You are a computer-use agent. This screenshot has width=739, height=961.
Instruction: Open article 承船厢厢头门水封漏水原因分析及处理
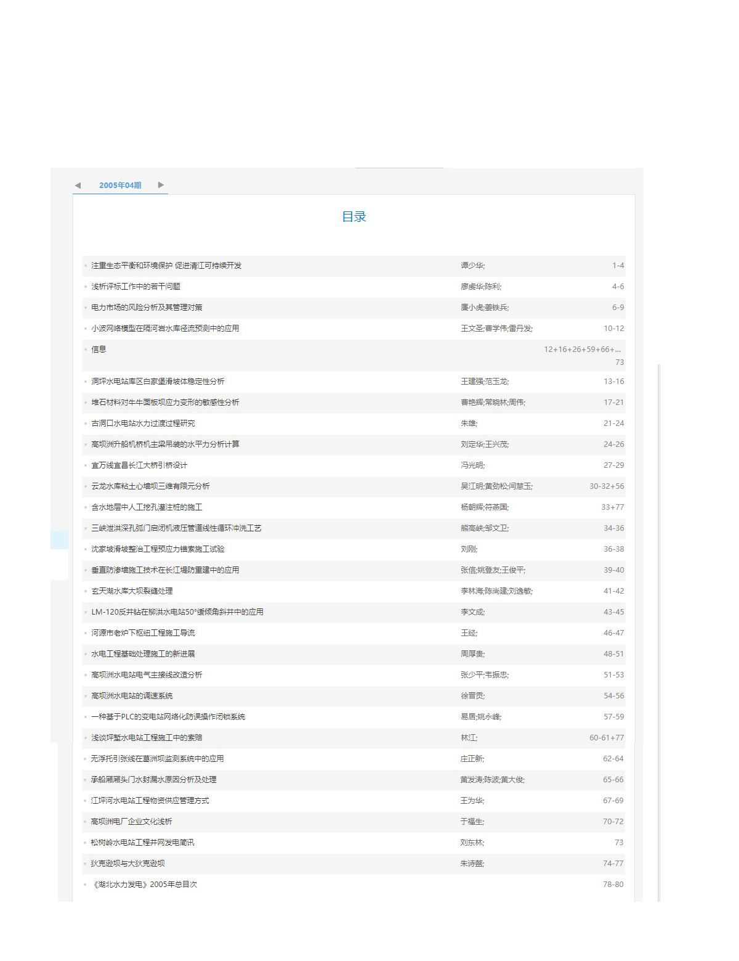153,780
